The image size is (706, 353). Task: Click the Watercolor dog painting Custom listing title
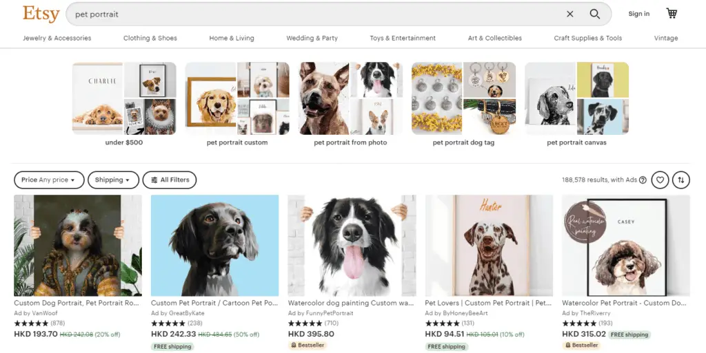351,303
